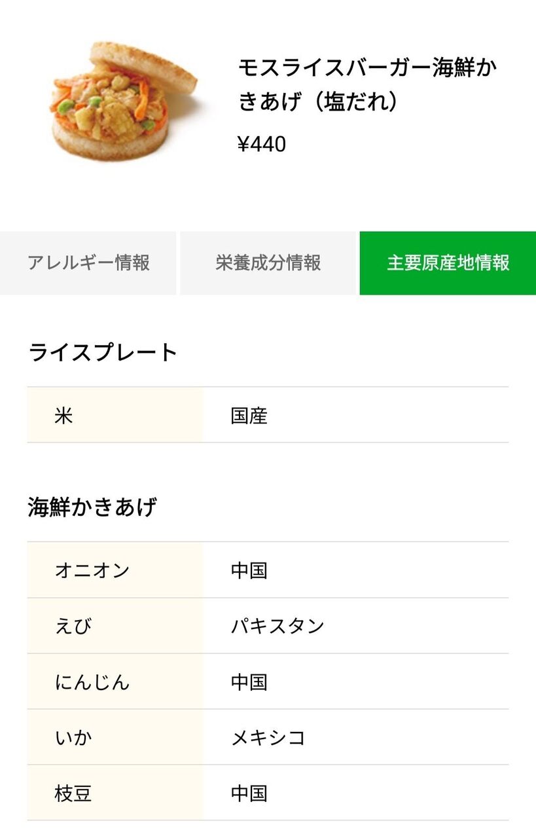This screenshot has width=536, height=838.
Task: Tap the えび ingredient label
Action: click(x=73, y=626)
